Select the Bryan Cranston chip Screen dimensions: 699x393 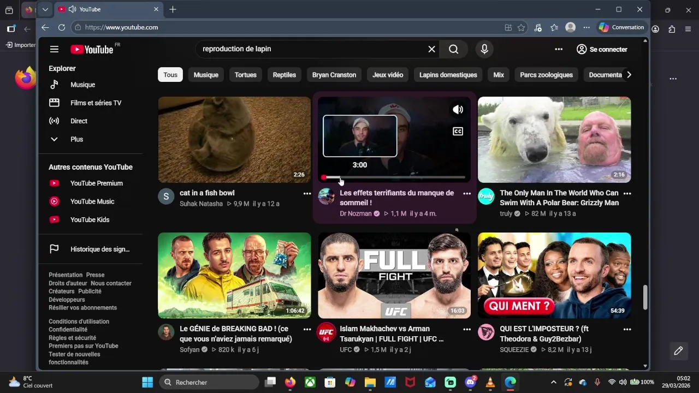(334, 75)
